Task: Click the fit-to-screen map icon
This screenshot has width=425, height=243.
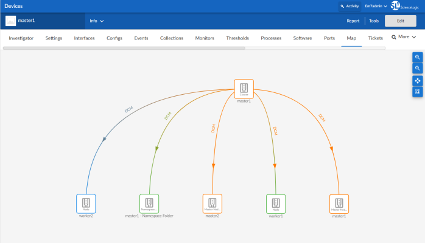Action: point(418,92)
